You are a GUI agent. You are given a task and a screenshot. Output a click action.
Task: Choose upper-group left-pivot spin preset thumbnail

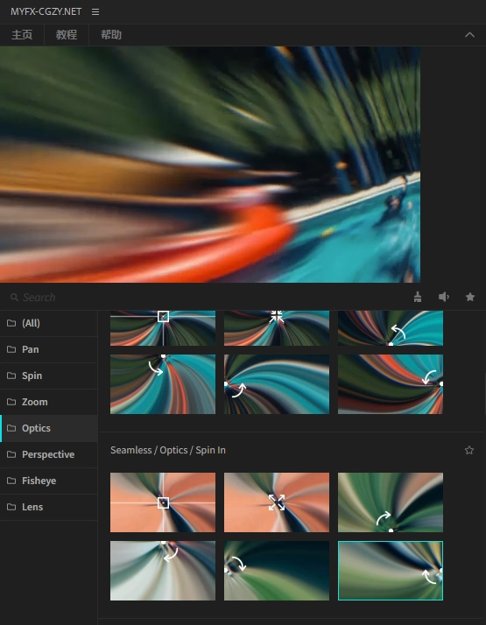277,384
